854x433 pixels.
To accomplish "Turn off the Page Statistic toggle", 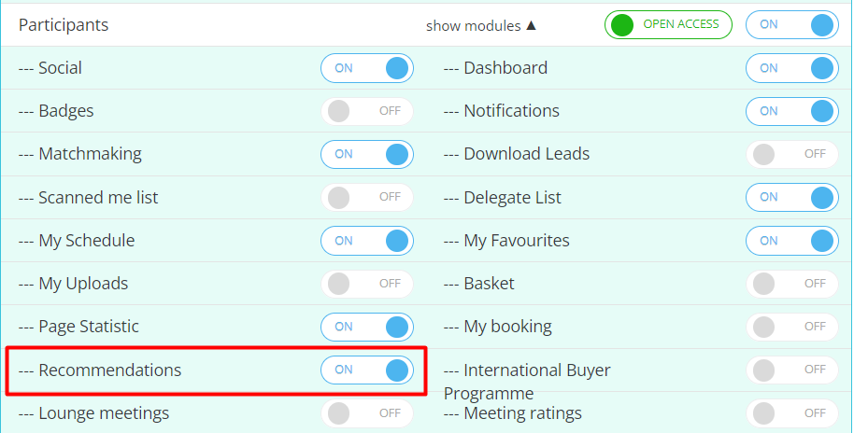I will point(366,327).
